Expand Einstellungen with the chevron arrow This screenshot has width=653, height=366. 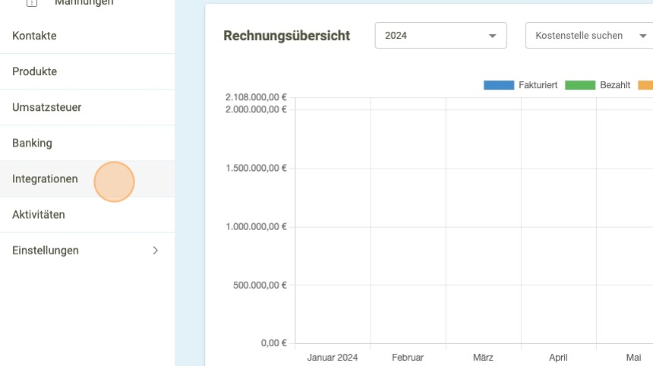point(156,251)
